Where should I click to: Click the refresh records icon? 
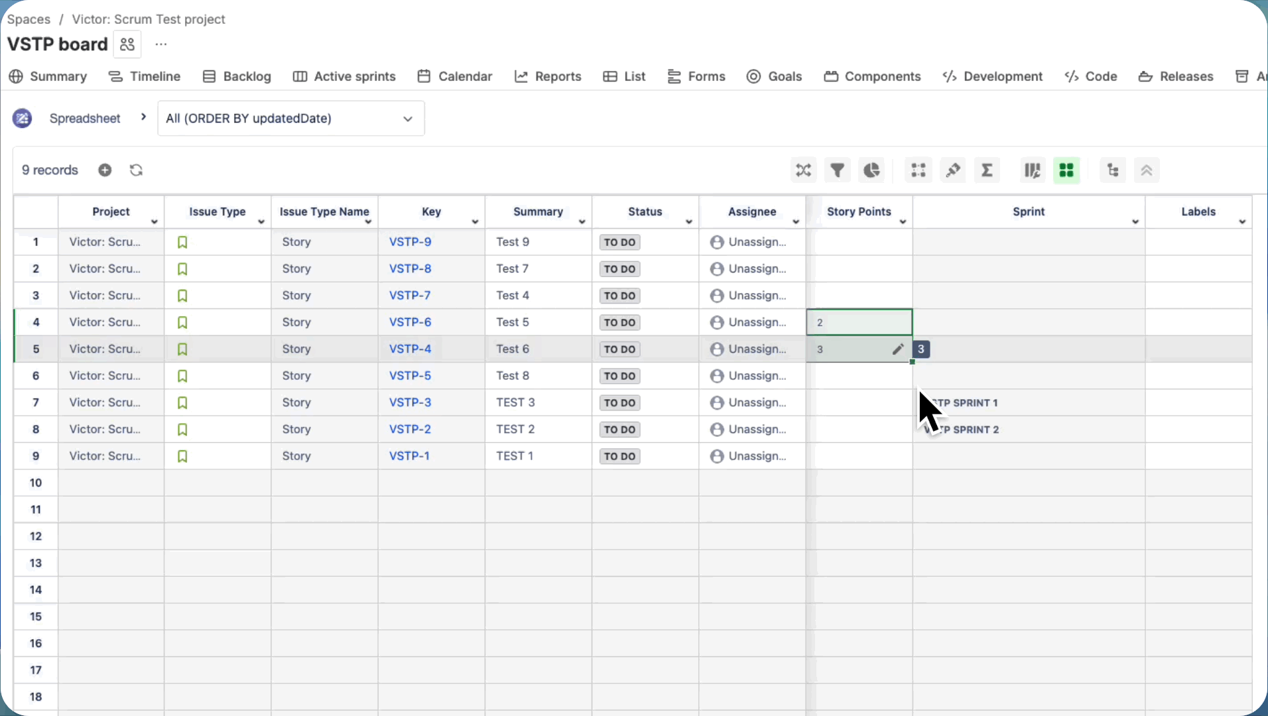point(136,170)
